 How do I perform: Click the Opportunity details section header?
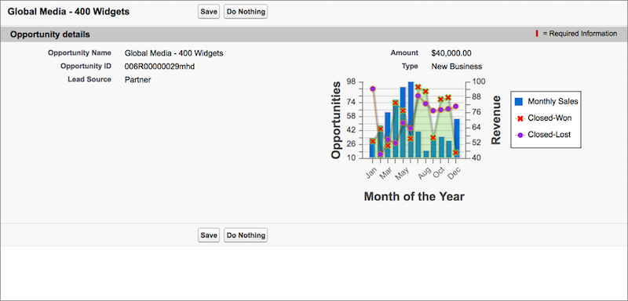[x=50, y=34]
